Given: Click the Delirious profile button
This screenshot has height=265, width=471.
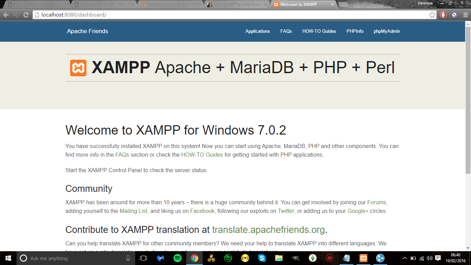Looking at the screenshot, I should click(425, 3).
